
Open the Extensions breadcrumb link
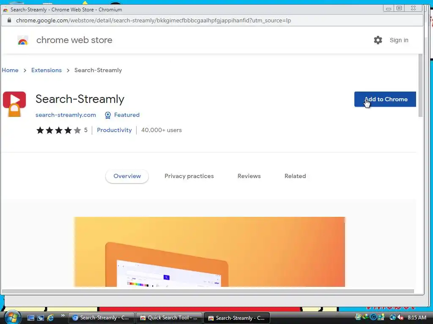click(47, 70)
